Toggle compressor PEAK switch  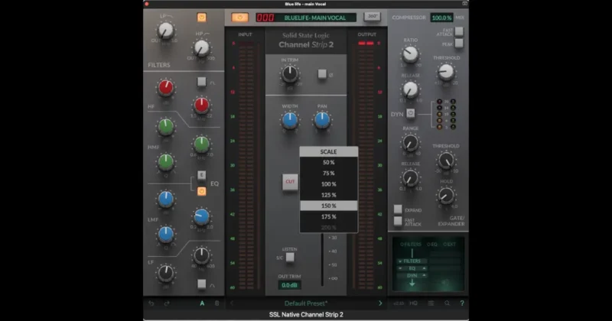pos(459,44)
